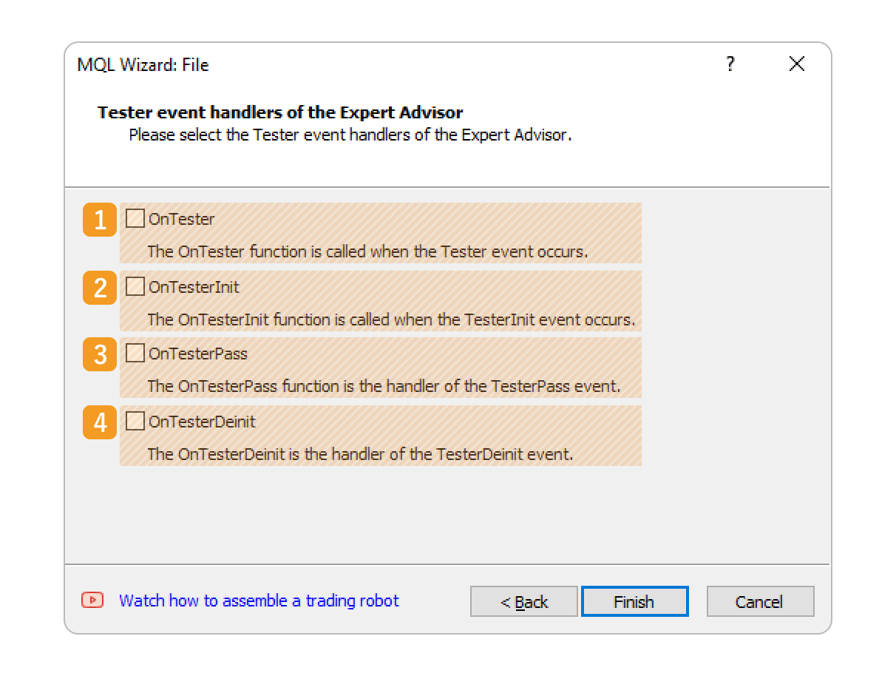Click the orange number 3 badge

(100, 355)
